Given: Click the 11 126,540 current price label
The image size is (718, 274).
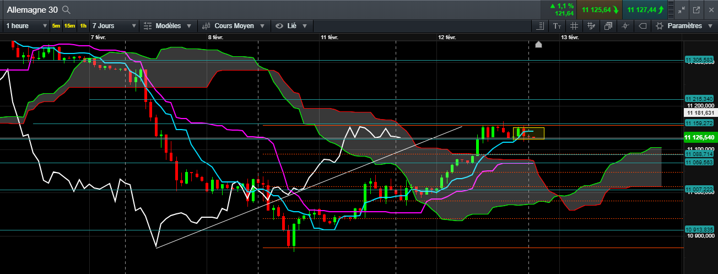Looking at the screenshot, I should [x=699, y=137].
